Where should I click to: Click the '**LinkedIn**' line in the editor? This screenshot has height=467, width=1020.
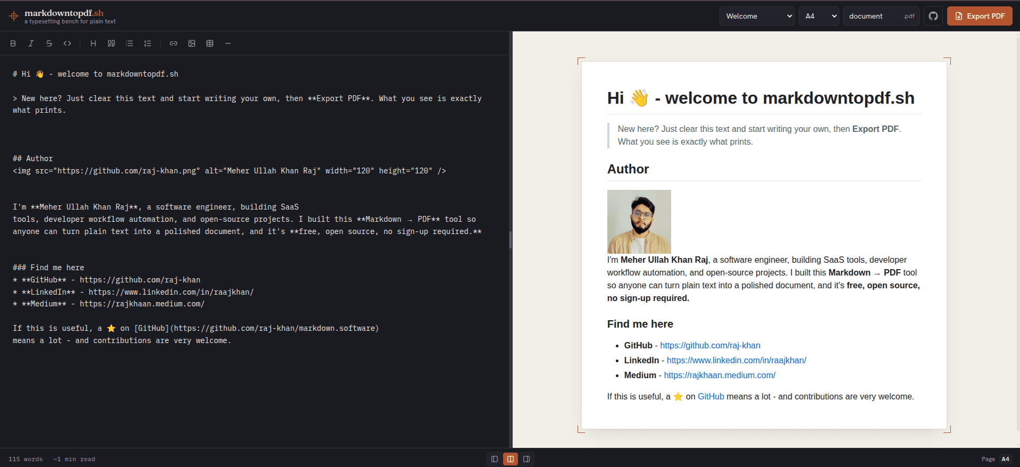pyautogui.click(x=133, y=292)
